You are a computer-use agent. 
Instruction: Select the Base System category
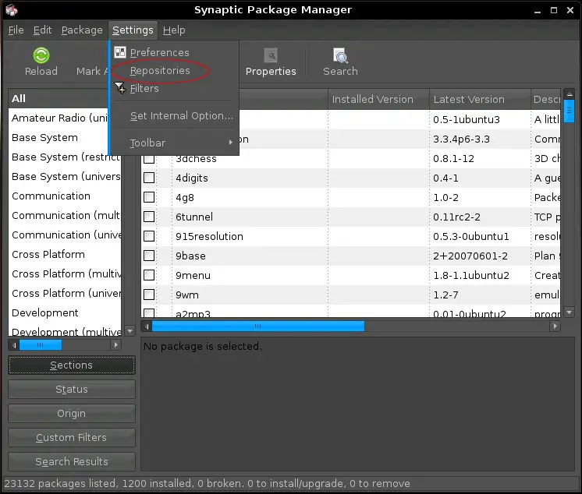click(x=59, y=137)
